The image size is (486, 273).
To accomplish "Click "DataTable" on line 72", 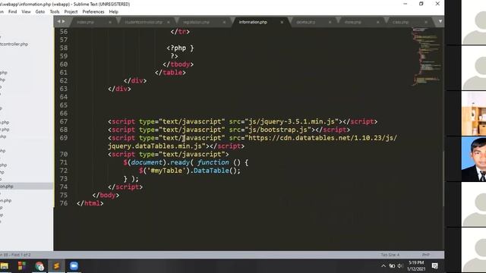I will pyautogui.click(x=211, y=171).
